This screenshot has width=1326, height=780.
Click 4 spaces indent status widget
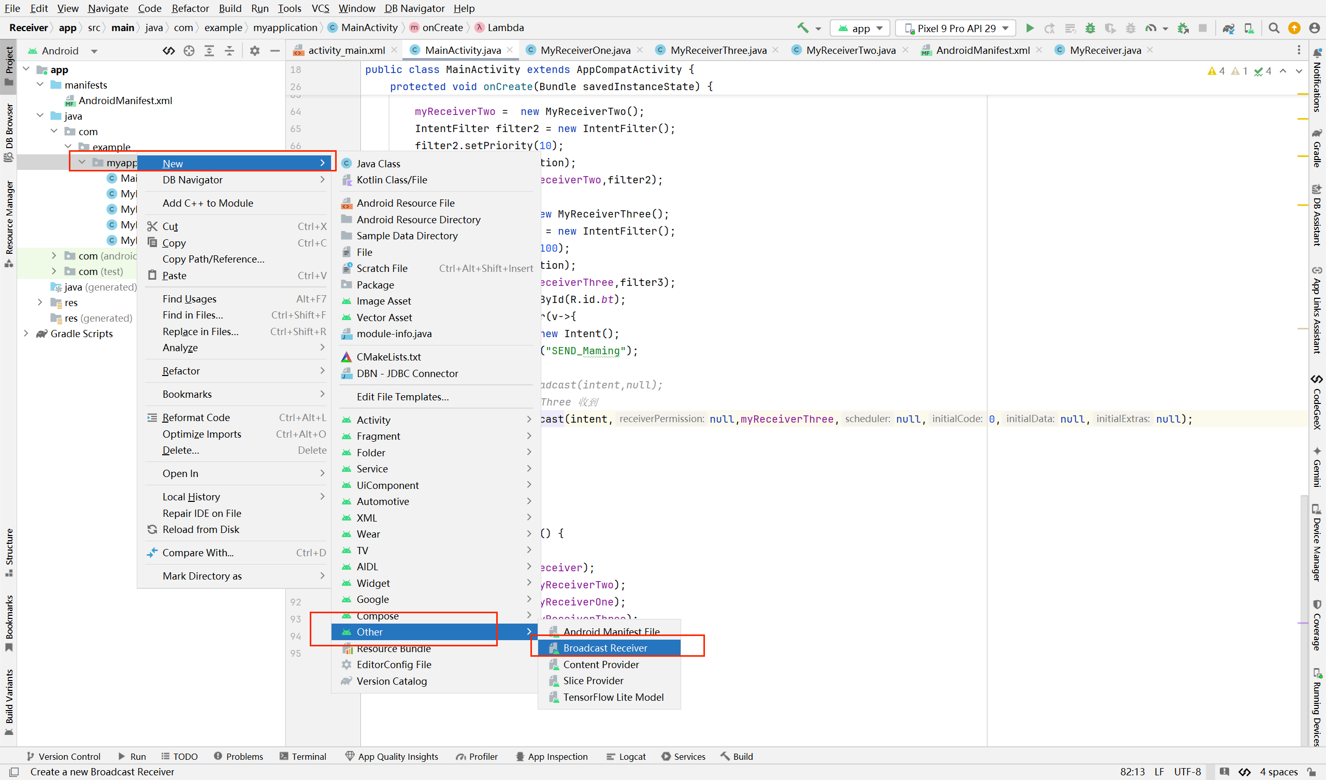1279,772
